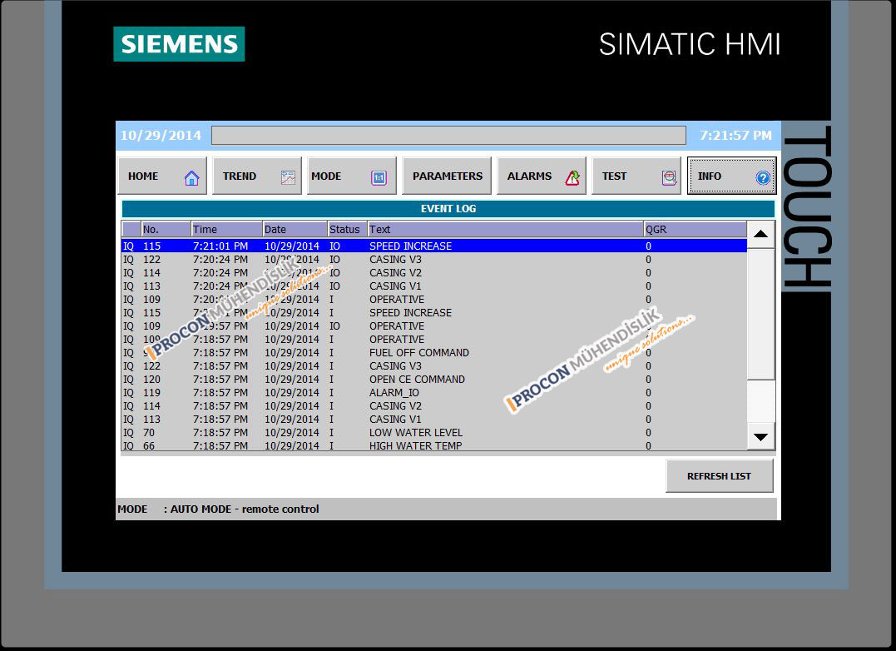Screen dimensions: 896x651
Task: Click the Text column header
Action: click(x=506, y=229)
